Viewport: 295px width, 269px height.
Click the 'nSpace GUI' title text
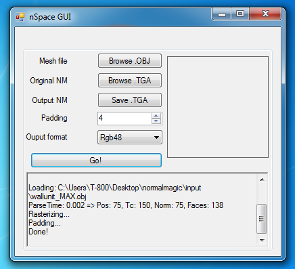pyautogui.click(x=50, y=17)
